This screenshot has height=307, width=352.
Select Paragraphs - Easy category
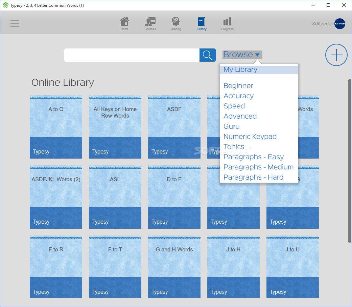(x=254, y=157)
